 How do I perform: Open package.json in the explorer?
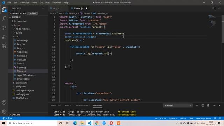click(x=22, y=94)
